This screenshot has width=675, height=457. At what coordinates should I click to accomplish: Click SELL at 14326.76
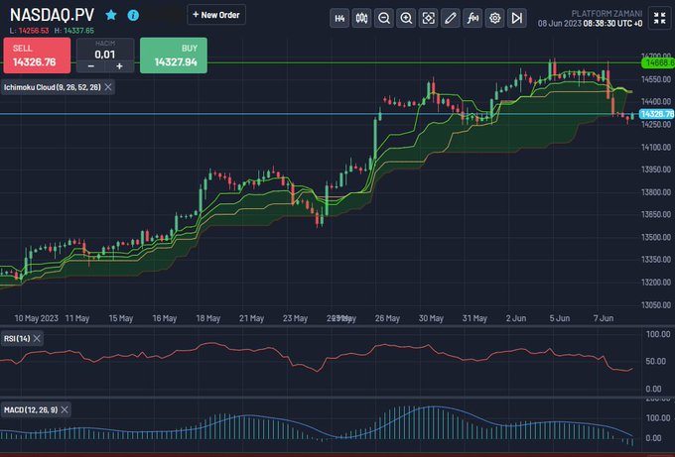point(37,56)
